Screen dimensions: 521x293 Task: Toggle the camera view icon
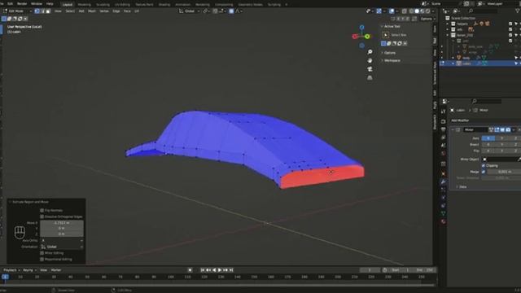[370, 69]
